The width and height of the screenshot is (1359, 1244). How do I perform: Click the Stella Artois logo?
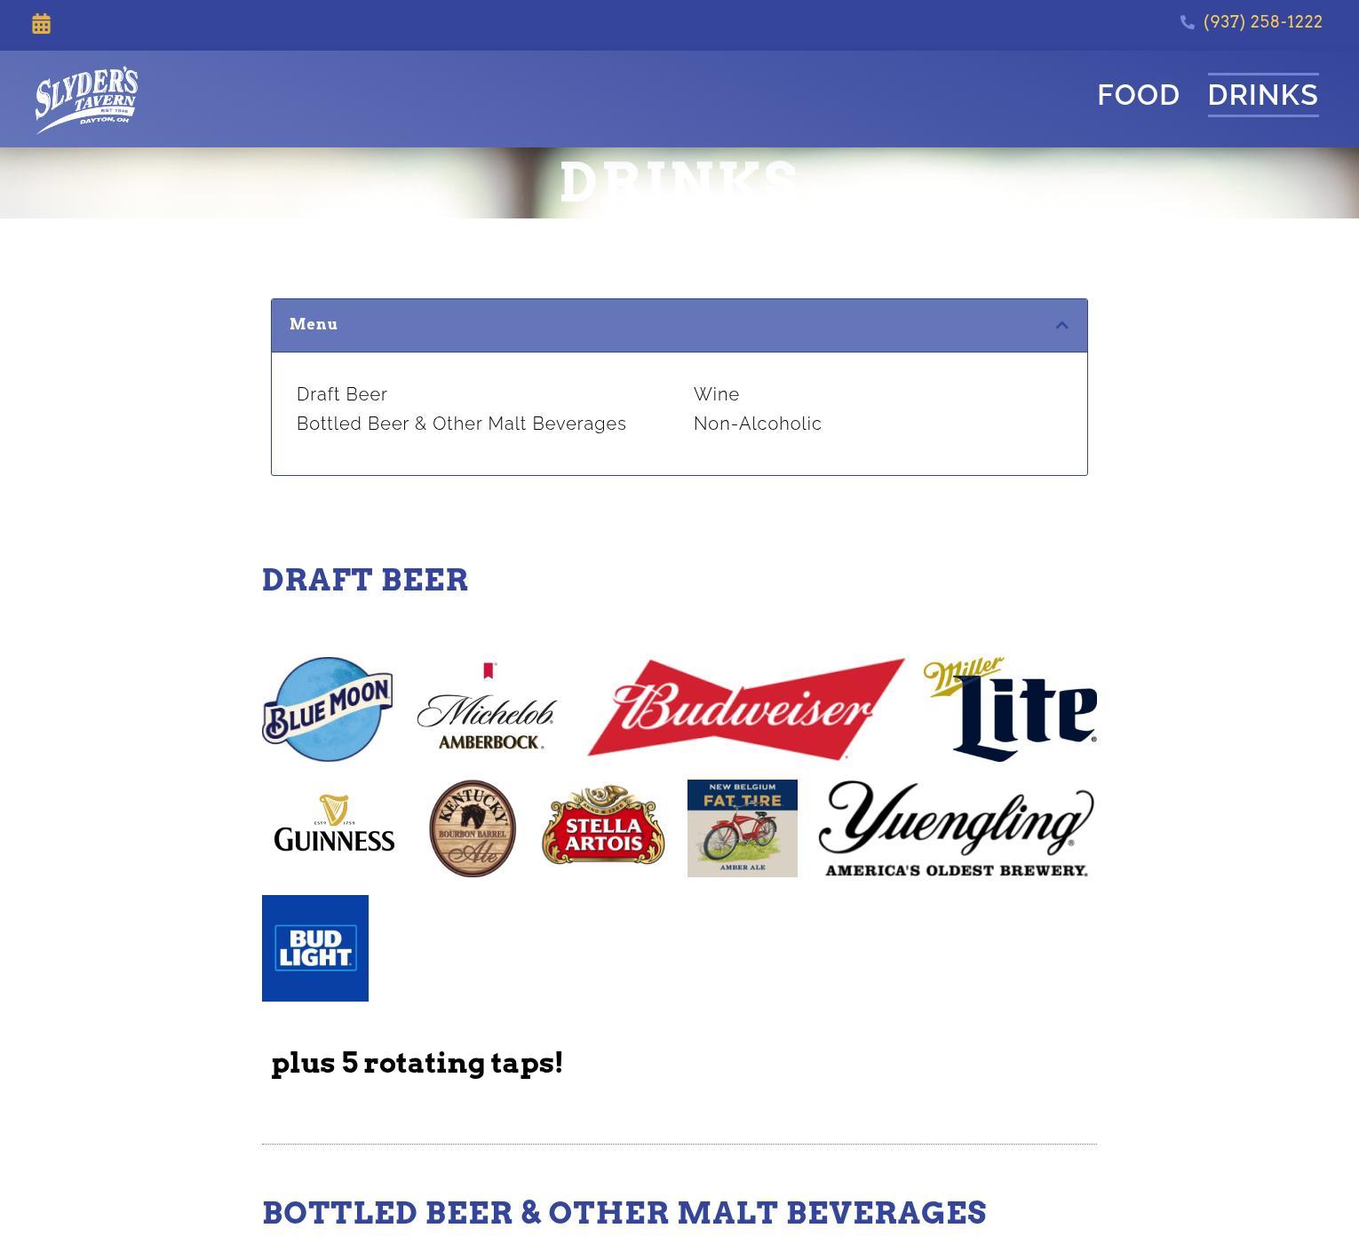603,824
